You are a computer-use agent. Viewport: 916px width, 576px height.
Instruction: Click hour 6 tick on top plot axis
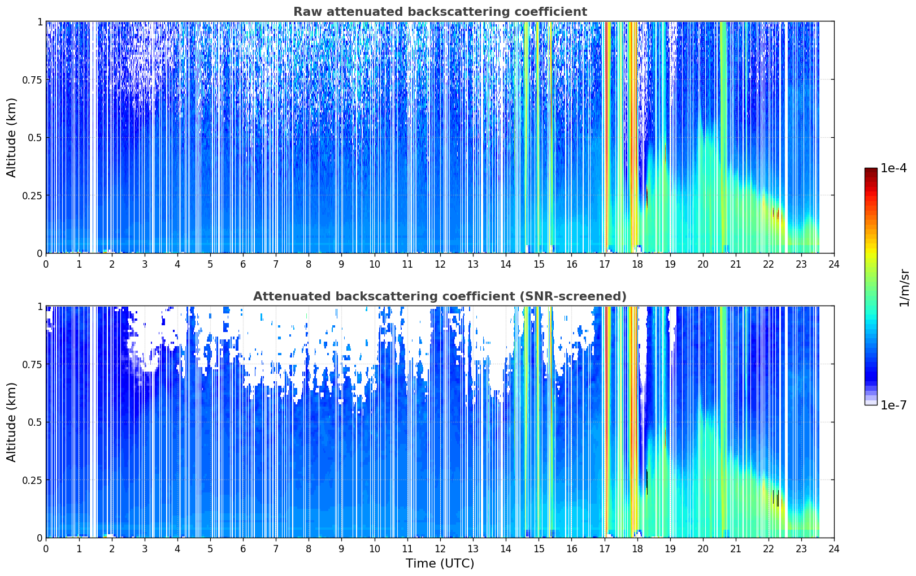pos(243,264)
